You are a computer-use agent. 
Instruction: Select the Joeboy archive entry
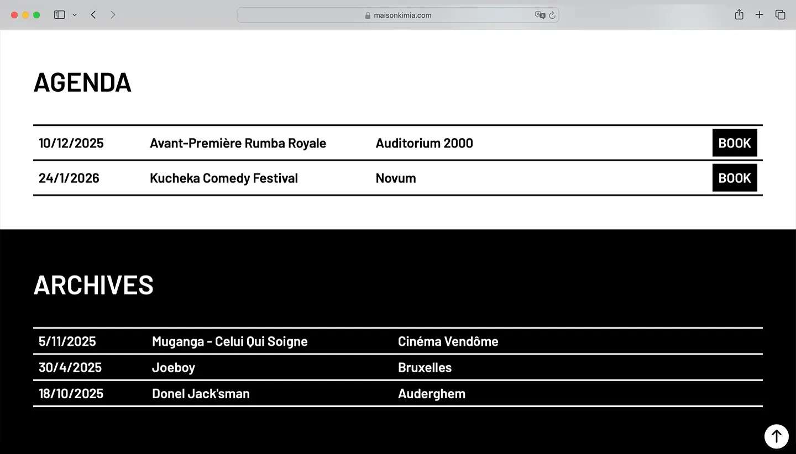click(x=173, y=367)
